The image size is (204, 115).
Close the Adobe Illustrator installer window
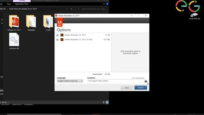pyautogui.click(x=146, y=16)
